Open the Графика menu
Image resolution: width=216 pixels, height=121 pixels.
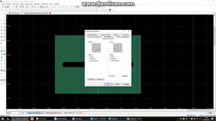(37, 4)
